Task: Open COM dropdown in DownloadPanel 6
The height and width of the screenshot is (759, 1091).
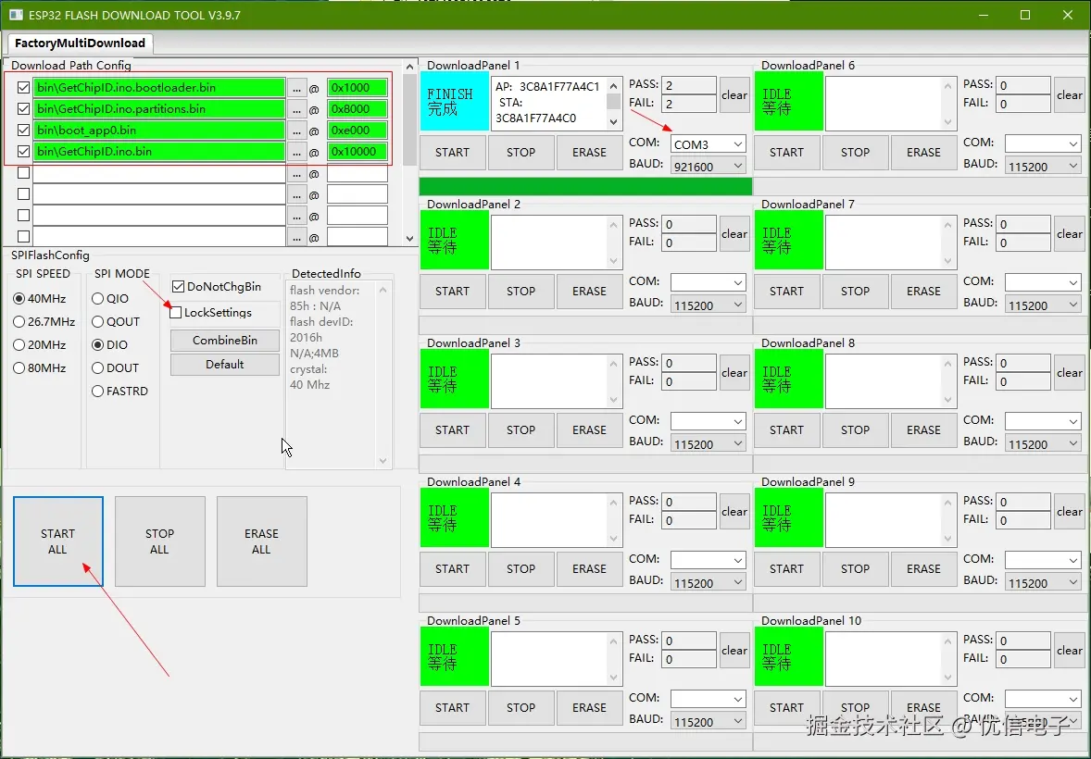Action: (1042, 144)
